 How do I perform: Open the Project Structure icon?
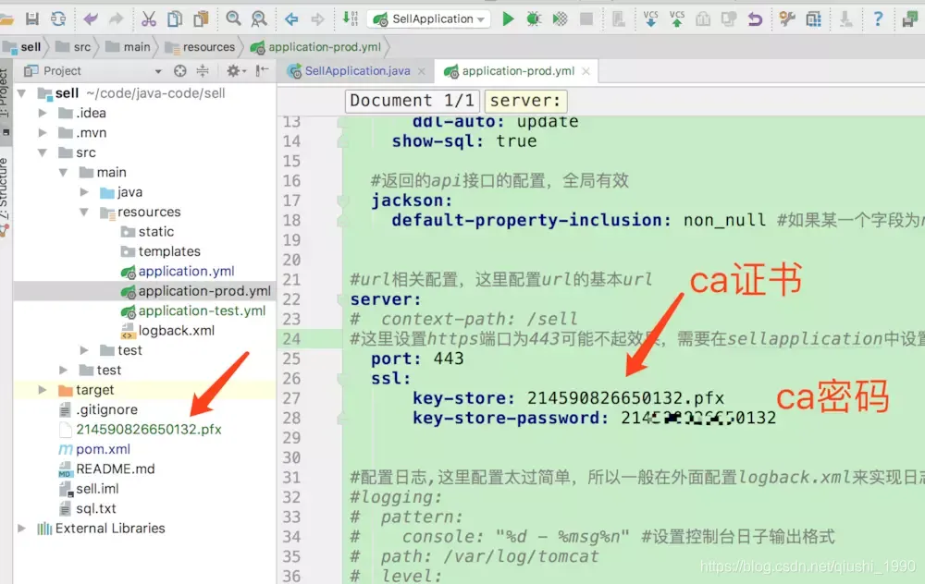(813, 18)
